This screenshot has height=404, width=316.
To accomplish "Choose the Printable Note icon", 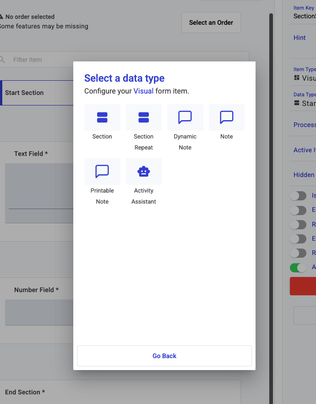I will [x=102, y=172].
